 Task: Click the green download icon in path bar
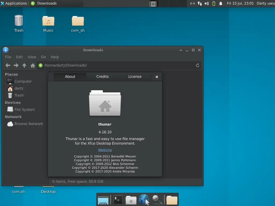pos(41,65)
